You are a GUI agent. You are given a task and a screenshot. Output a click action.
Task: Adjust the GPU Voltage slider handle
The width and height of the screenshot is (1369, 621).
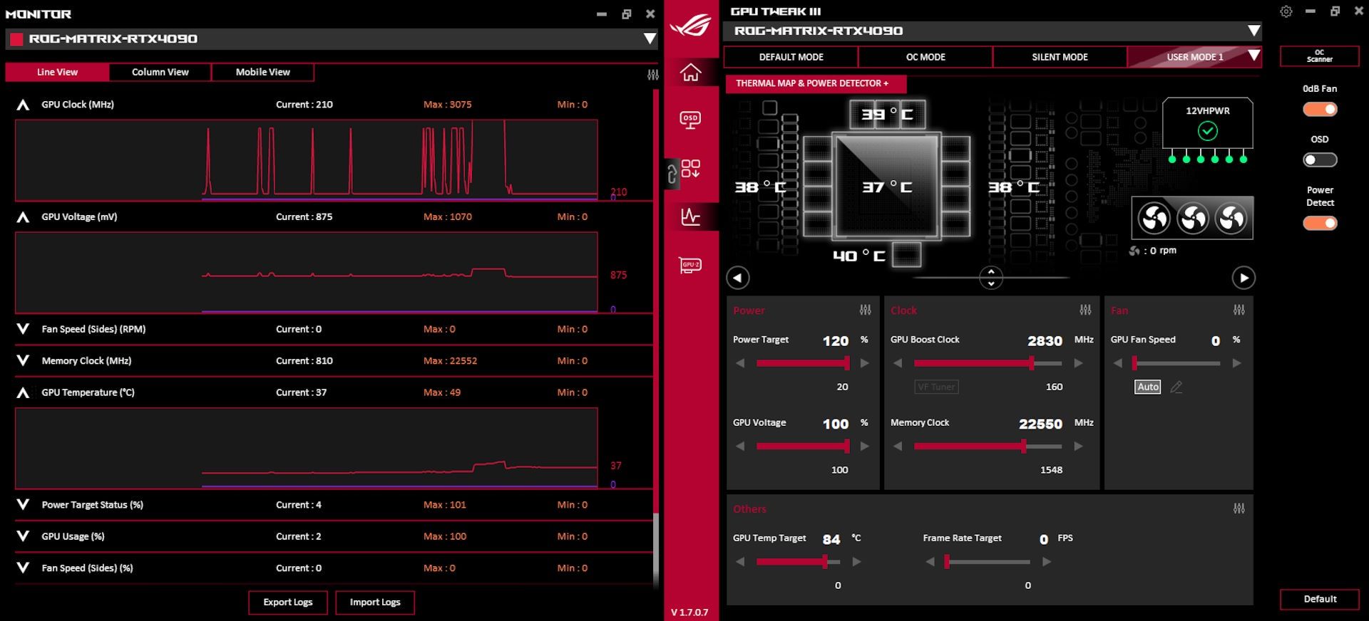coord(847,447)
